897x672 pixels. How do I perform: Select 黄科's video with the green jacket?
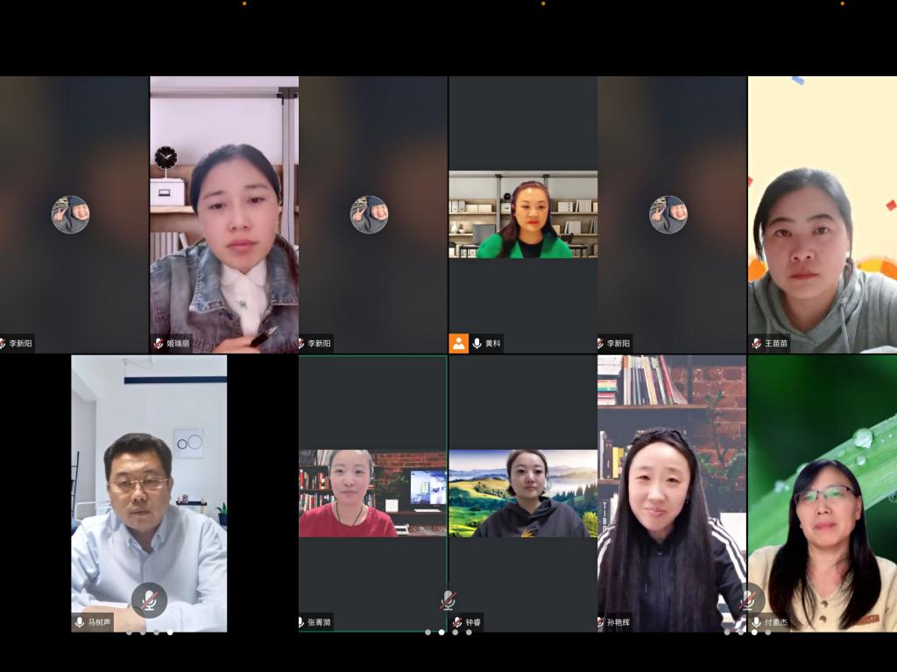pyautogui.click(x=523, y=214)
